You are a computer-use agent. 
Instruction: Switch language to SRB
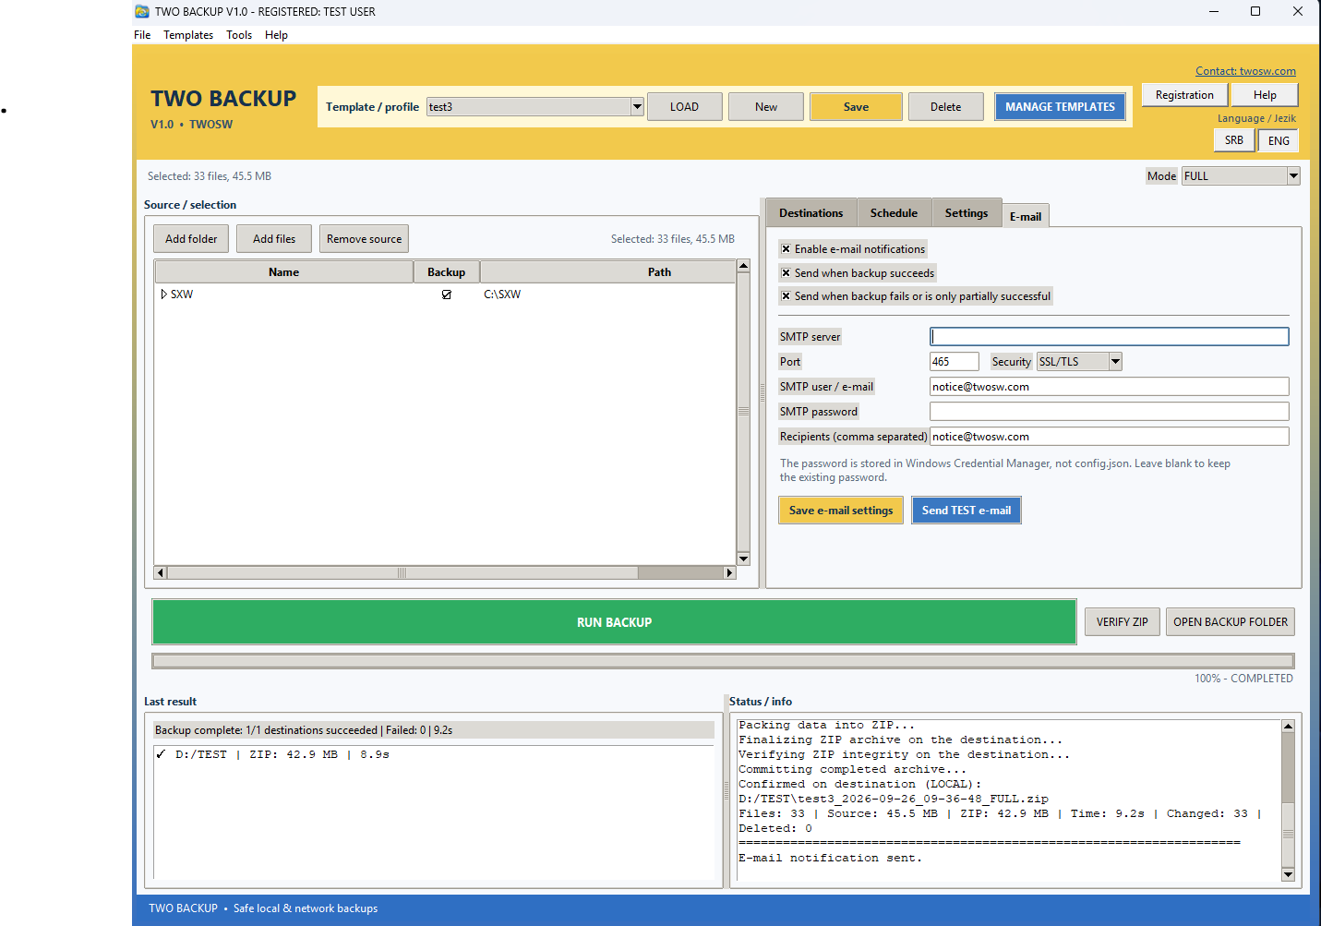point(1234,140)
